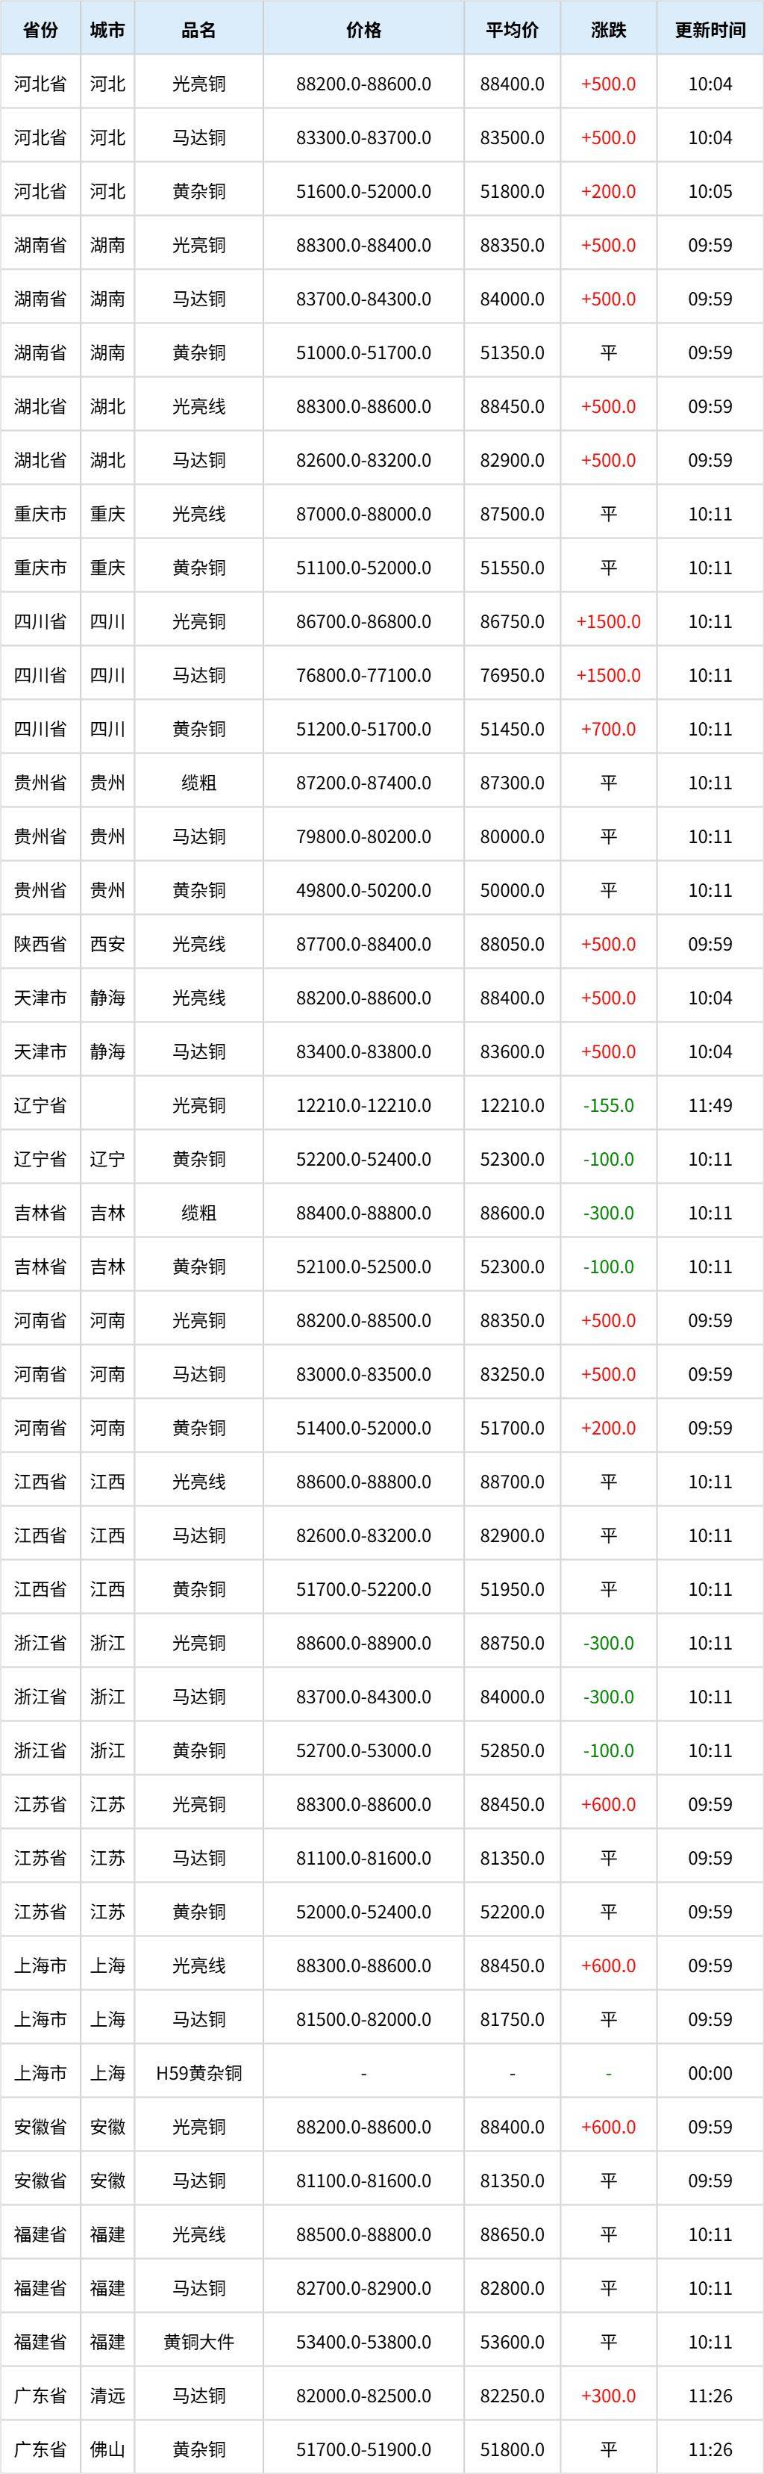
Task: Select the 涨跌 column header
Action: [x=609, y=30]
